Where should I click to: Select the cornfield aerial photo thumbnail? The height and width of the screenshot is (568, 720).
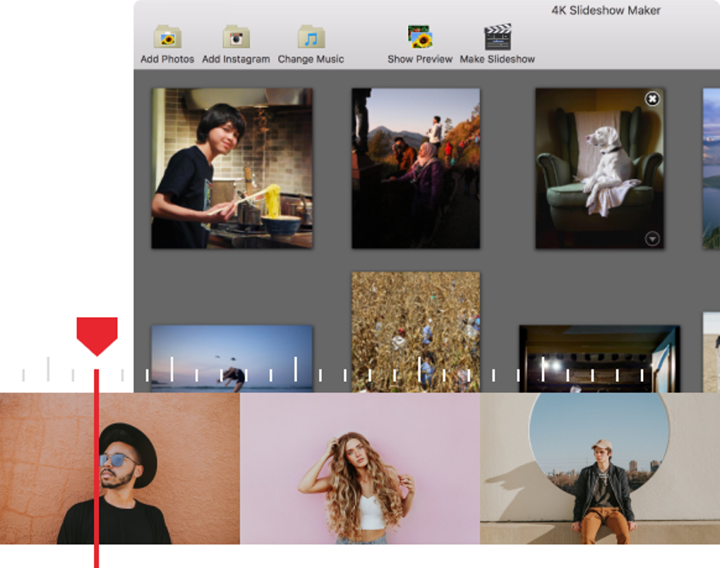point(416,332)
